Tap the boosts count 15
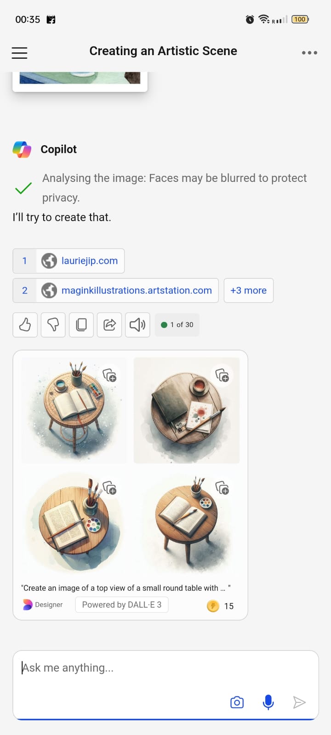The image size is (331, 735). pos(229,606)
